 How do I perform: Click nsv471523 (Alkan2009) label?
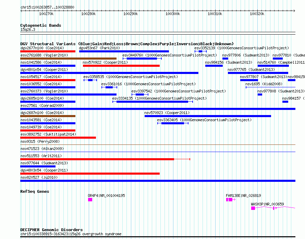pos(42,149)
